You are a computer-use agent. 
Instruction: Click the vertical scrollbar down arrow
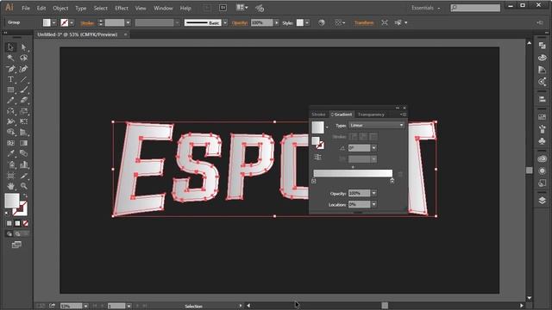point(530,298)
